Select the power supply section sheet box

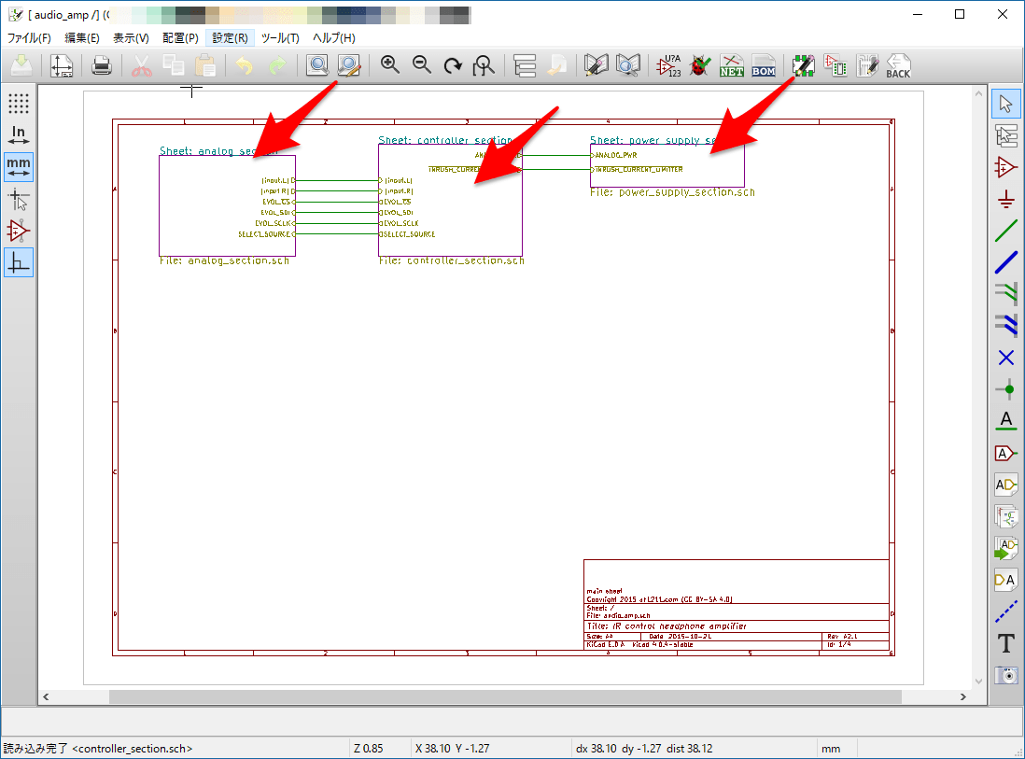coord(667,165)
